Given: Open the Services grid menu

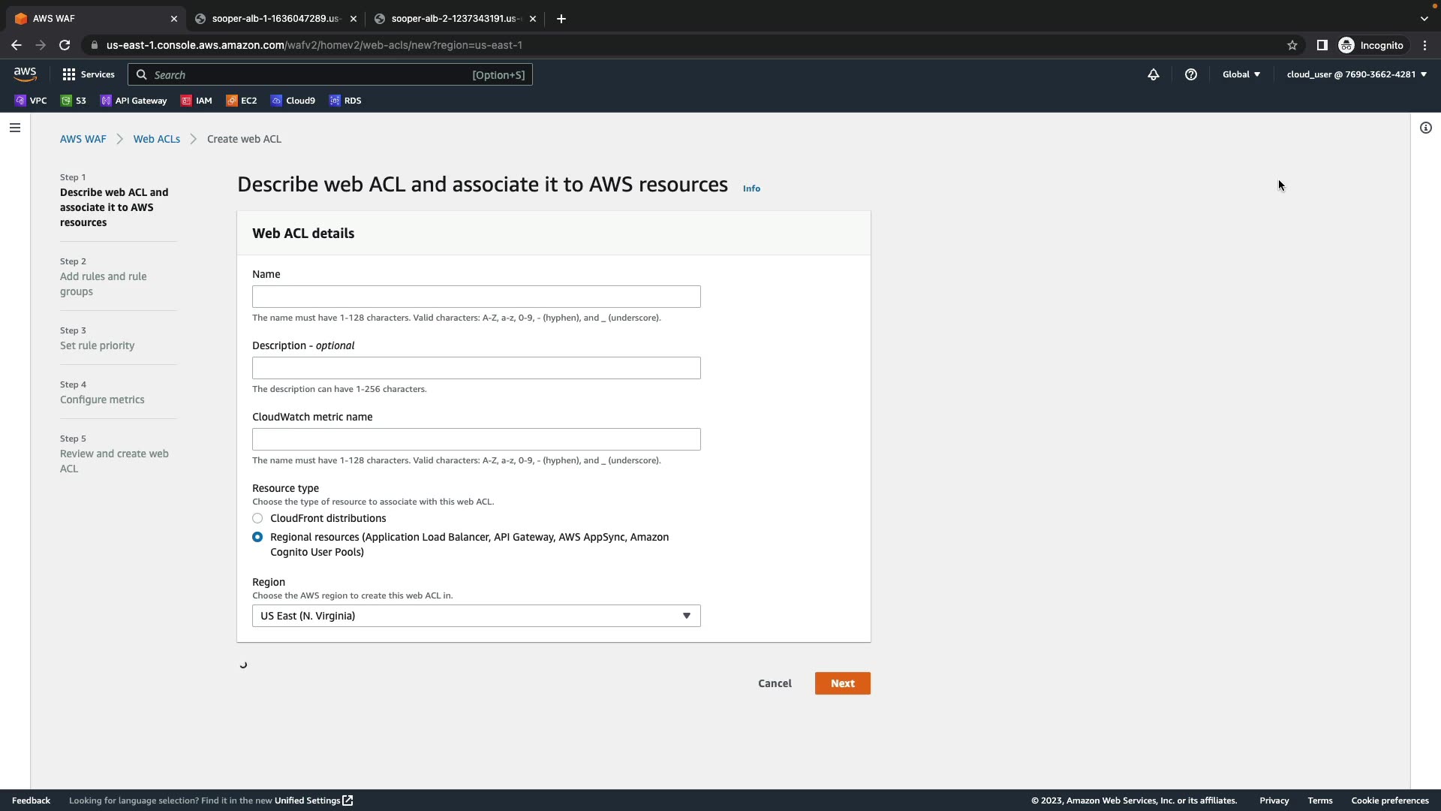Looking at the screenshot, I should tap(89, 74).
